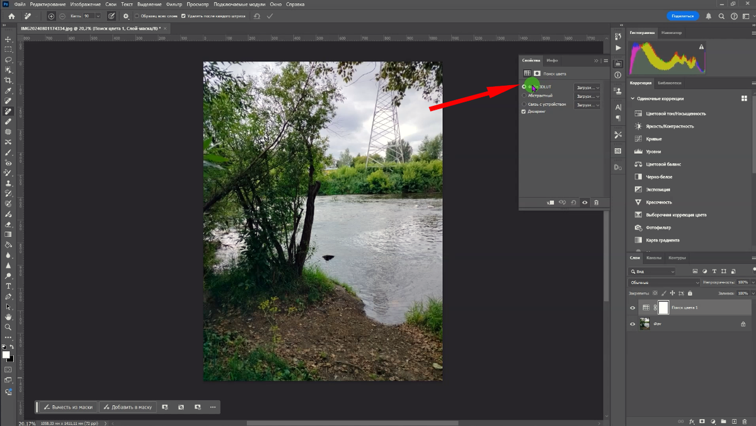Toggle Удалять после каждого штриха checkbox
Image resolution: width=756 pixels, height=426 pixels.
tap(183, 16)
